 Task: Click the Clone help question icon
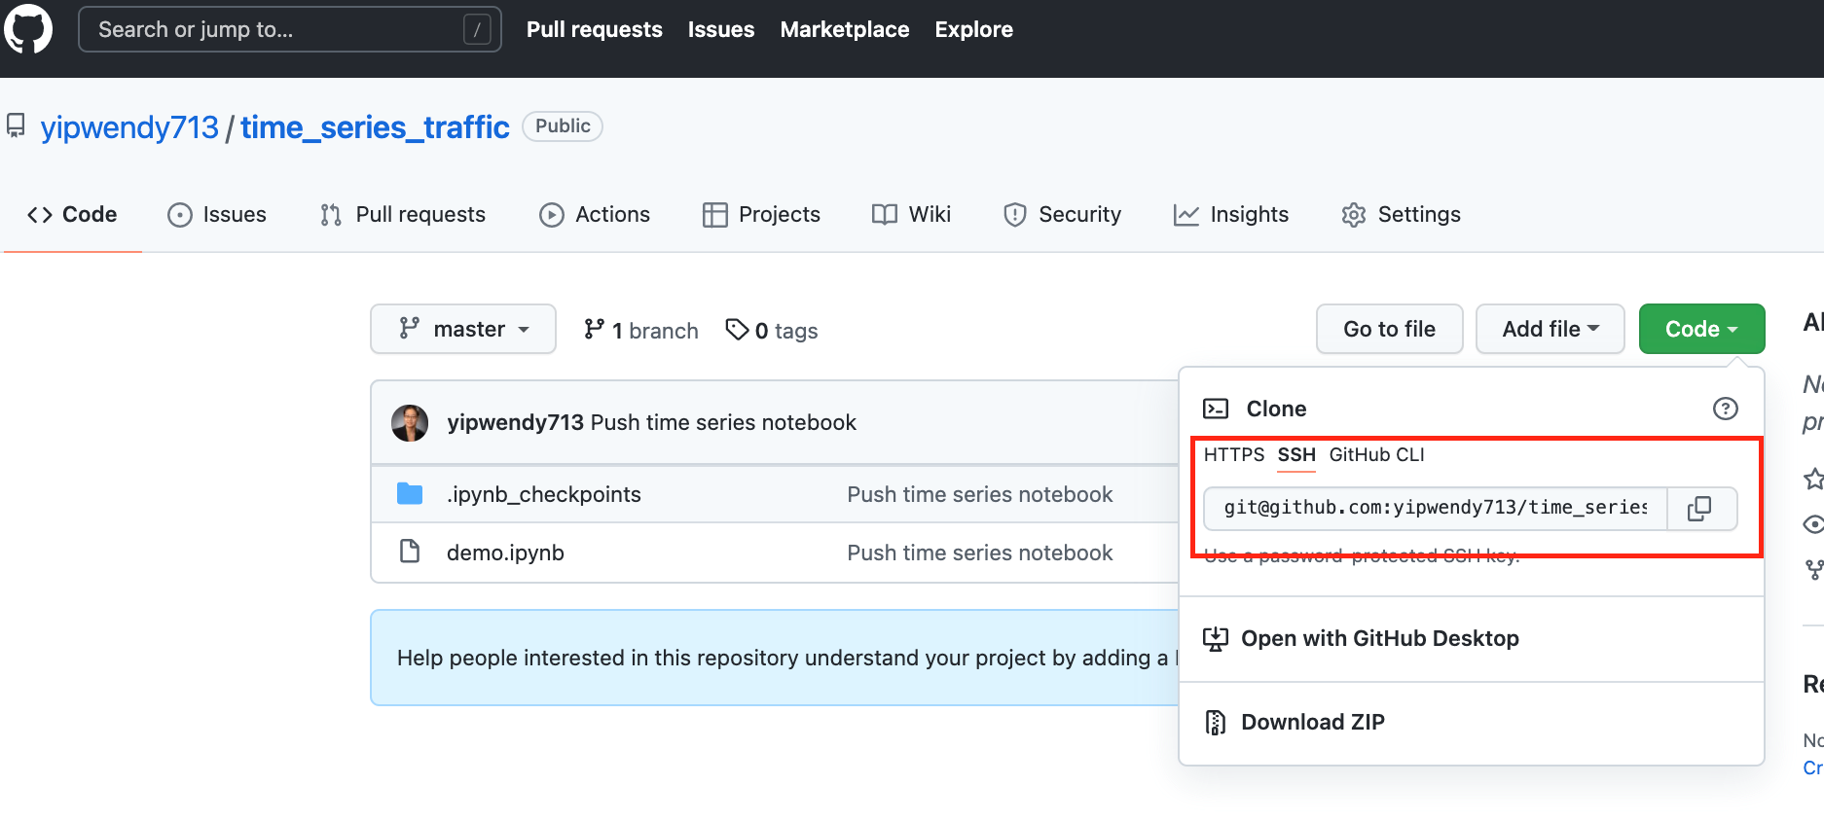tap(1725, 409)
